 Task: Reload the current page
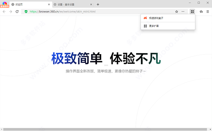click(17, 12)
